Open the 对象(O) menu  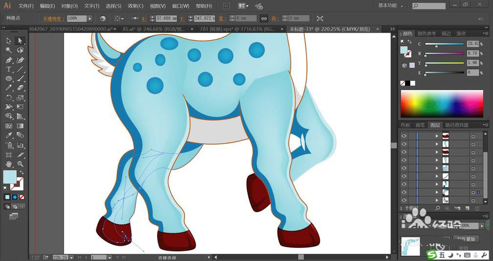(x=69, y=6)
